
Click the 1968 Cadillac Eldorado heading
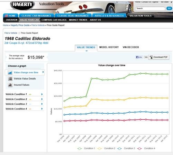(x=27, y=39)
